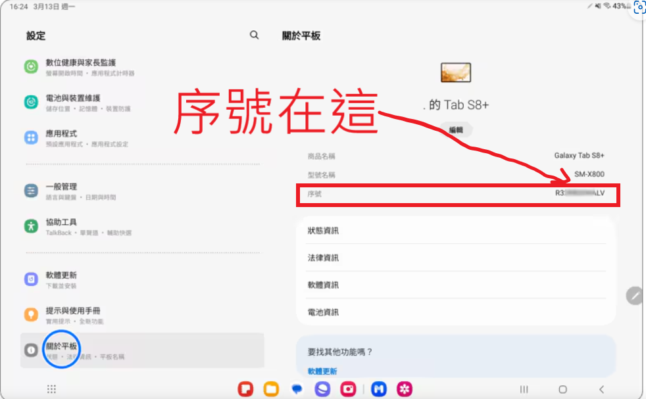Tap the recent apps navigation button
Screen dimensions: 646x399
[x=524, y=389]
